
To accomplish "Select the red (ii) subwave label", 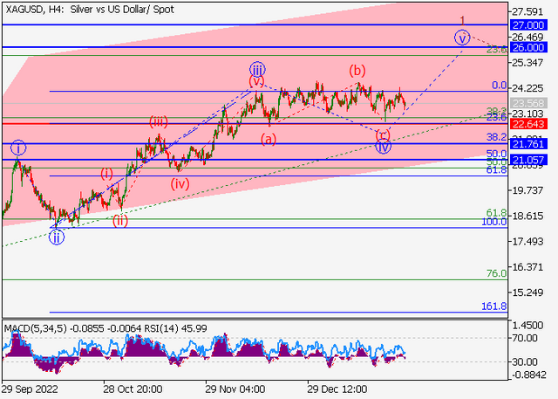I will point(120,221).
